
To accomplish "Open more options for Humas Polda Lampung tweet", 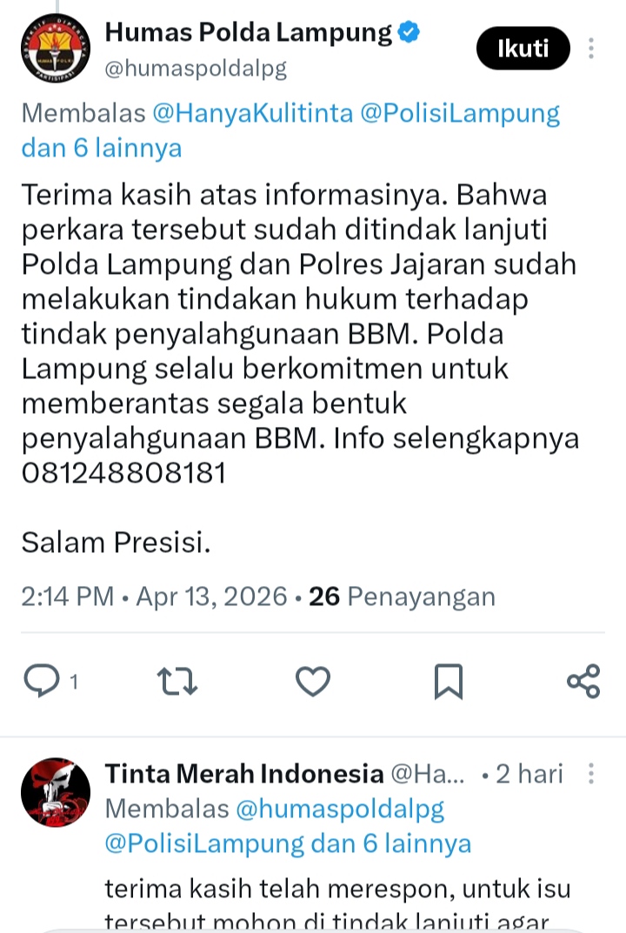I will click(x=591, y=48).
